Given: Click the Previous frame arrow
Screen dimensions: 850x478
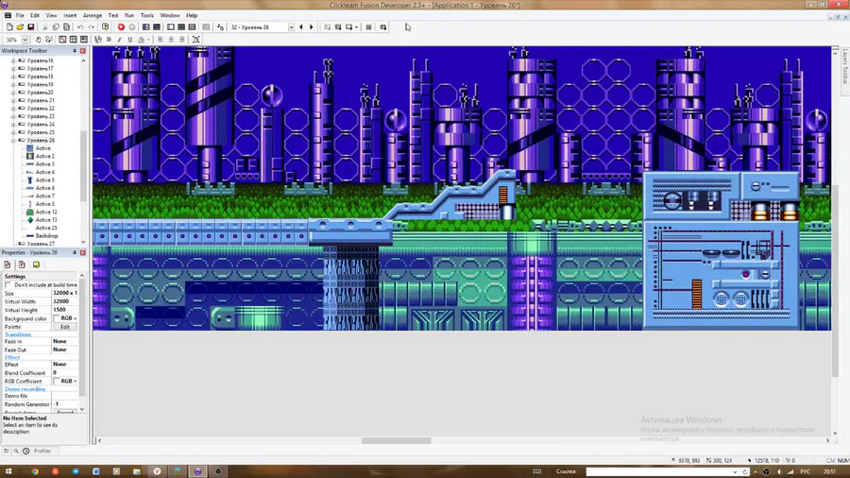Looking at the screenshot, I should pyautogui.click(x=301, y=27).
